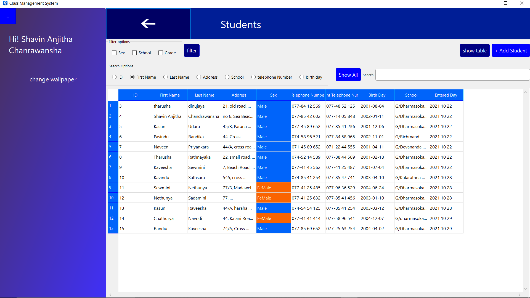Click the change wallpaper option

pyautogui.click(x=53, y=79)
